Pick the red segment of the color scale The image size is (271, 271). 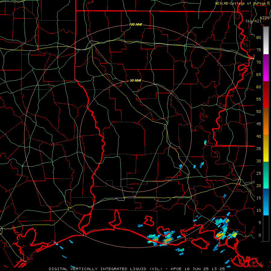tap(266, 95)
